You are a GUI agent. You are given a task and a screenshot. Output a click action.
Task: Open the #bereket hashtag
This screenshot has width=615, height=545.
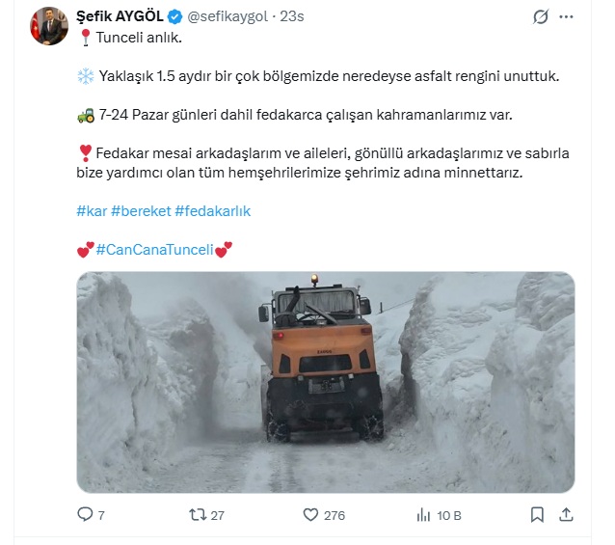pyautogui.click(x=141, y=211)
